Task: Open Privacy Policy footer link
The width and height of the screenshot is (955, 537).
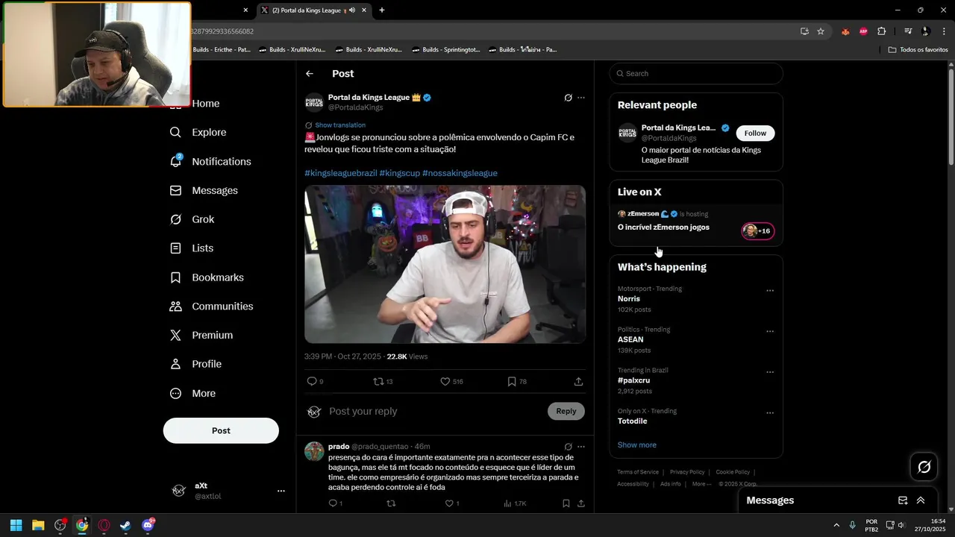Action: click(687, 472)
